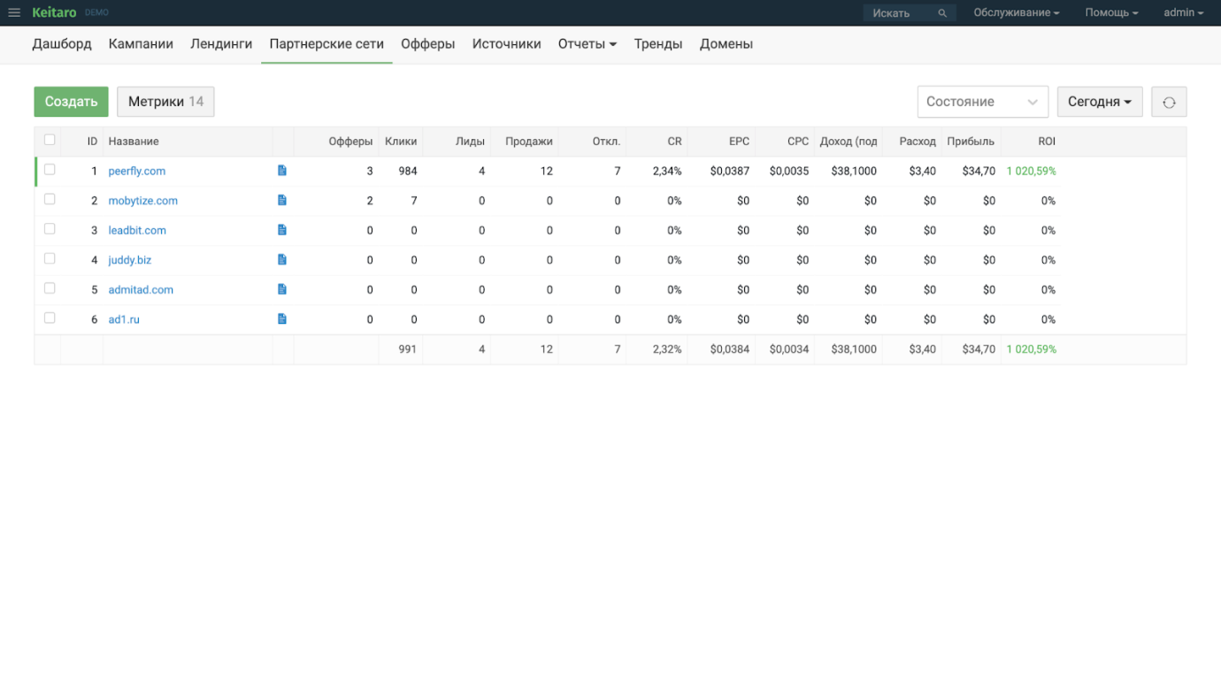Open the Сегодня date range dropdown

tap(1099, 102)
